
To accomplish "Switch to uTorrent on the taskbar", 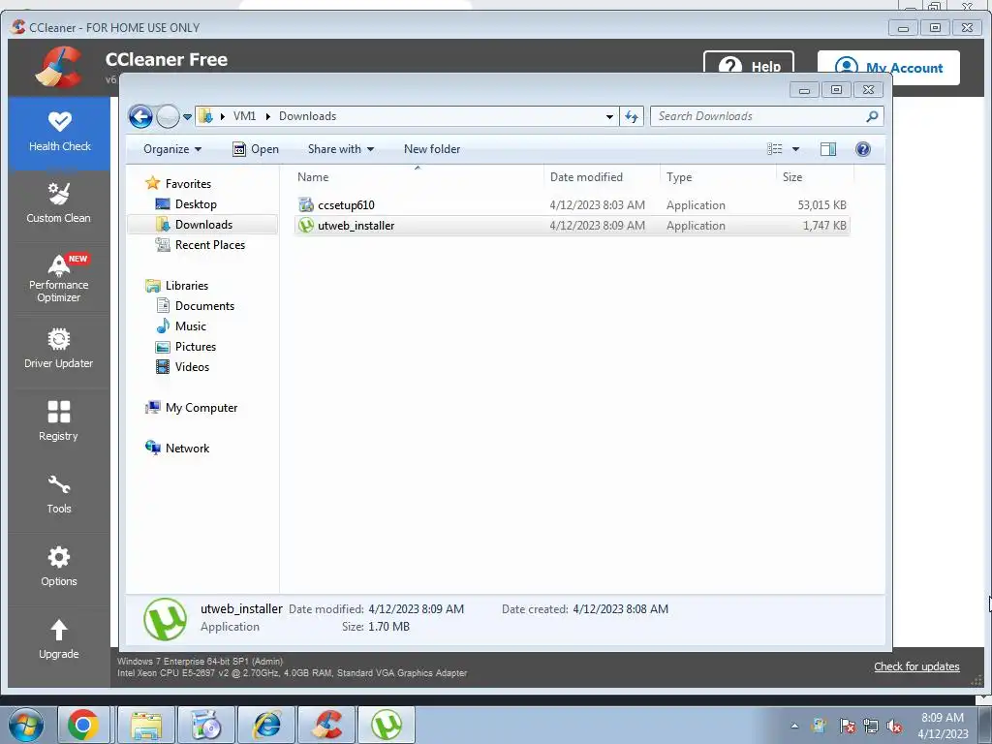I will click(387, 725).
